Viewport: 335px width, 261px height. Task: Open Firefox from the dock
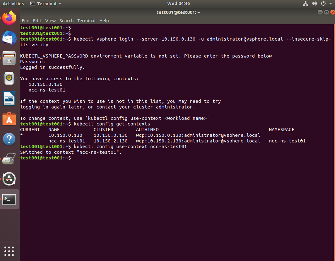point(9,18)
